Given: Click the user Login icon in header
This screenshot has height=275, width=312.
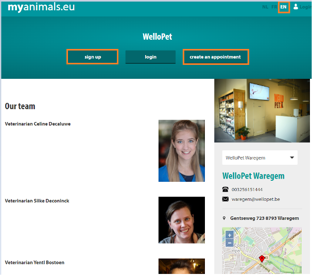Looking at the screenshot, I should [296, 7].
